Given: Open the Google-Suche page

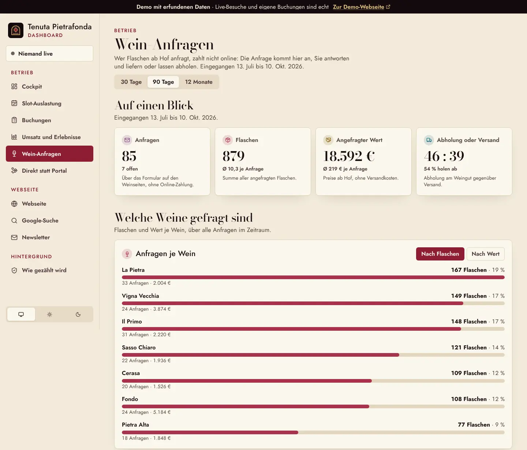Looking at the screenshot, I should [x=49, y=221].
